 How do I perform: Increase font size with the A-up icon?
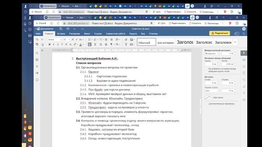(73, 40)
